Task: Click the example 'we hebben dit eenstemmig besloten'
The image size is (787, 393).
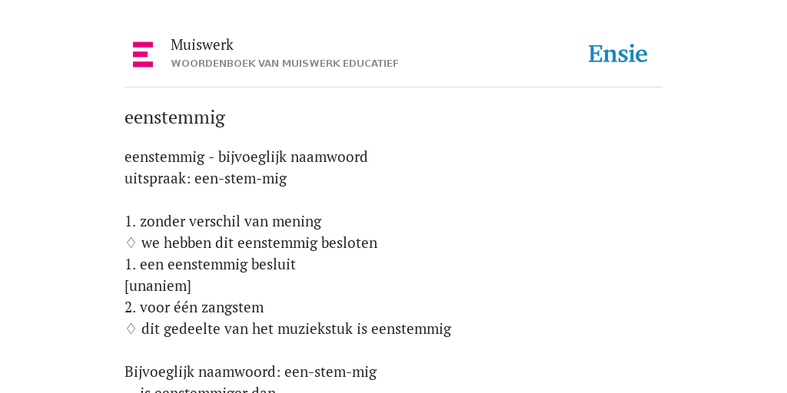Action: click(259, 243)
